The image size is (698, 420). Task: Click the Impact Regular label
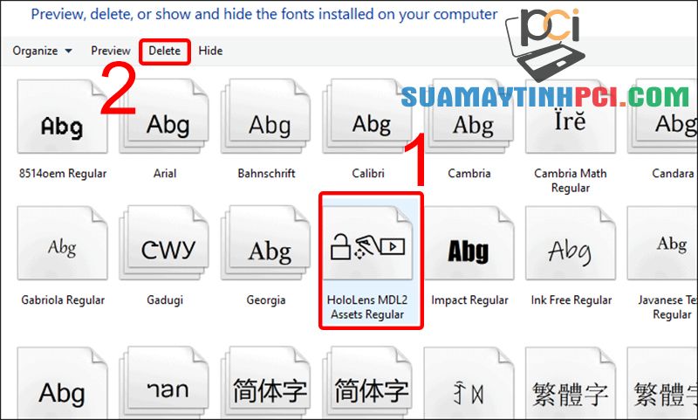[469, 300]
